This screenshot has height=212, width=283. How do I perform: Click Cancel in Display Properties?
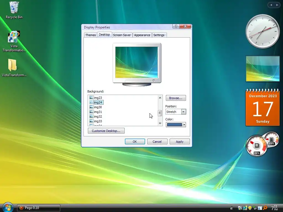pos(157,142)
